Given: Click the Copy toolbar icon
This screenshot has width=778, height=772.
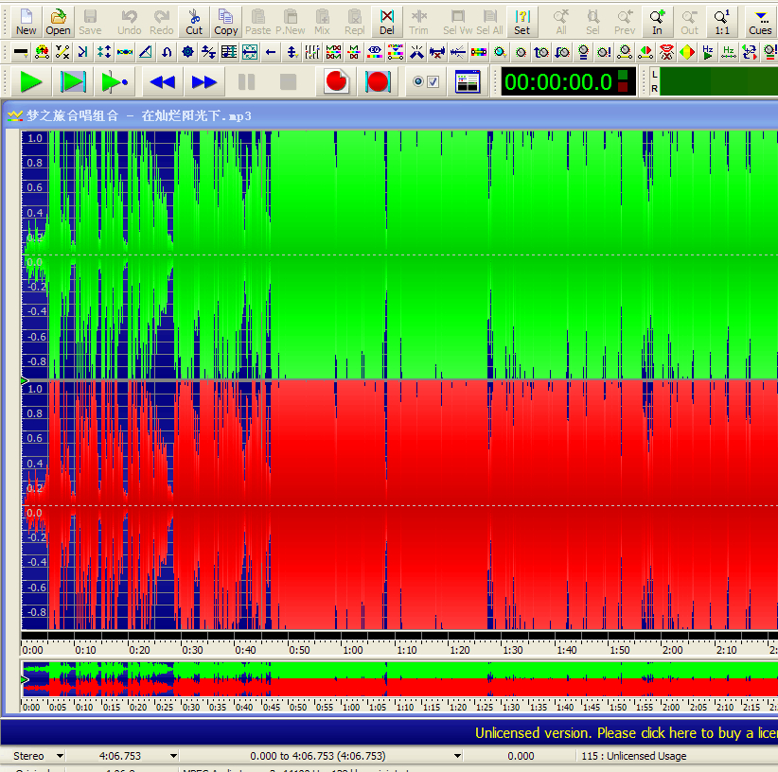Looking at the screenshot, I should (226, 21).
